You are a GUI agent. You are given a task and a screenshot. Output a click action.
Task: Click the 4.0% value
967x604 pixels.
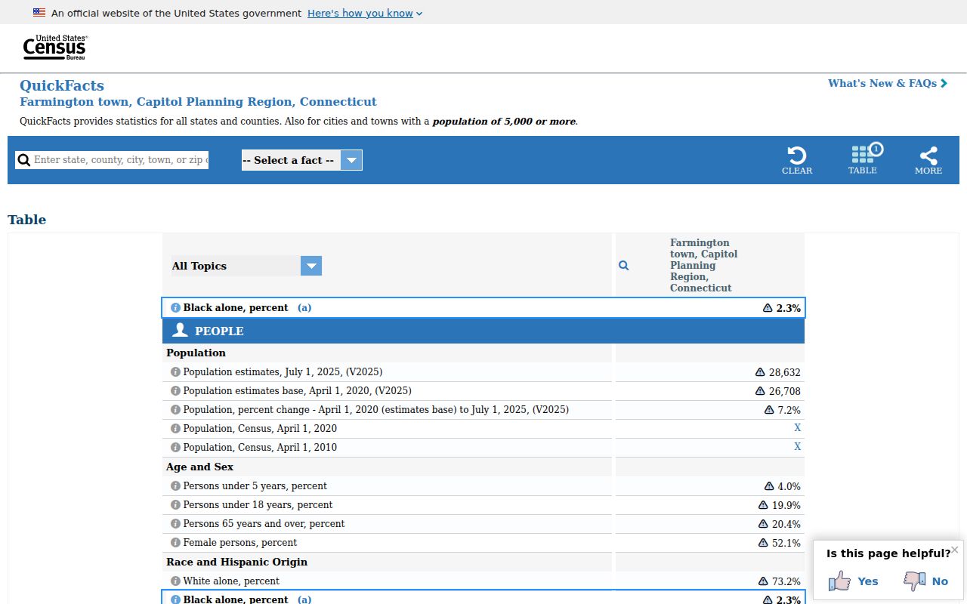click(789, 486)
